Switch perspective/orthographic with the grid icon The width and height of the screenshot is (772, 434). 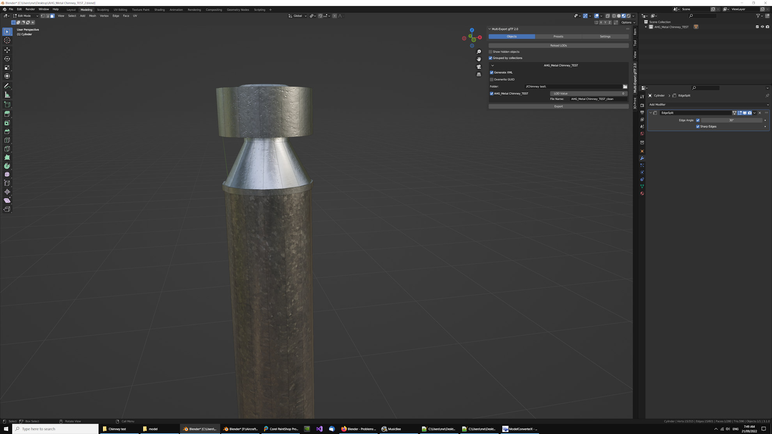479,74
